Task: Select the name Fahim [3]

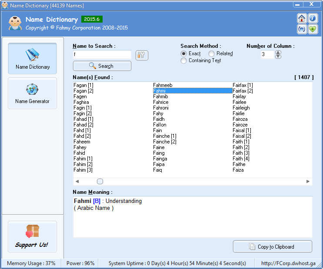Action: tap(83, 170)
